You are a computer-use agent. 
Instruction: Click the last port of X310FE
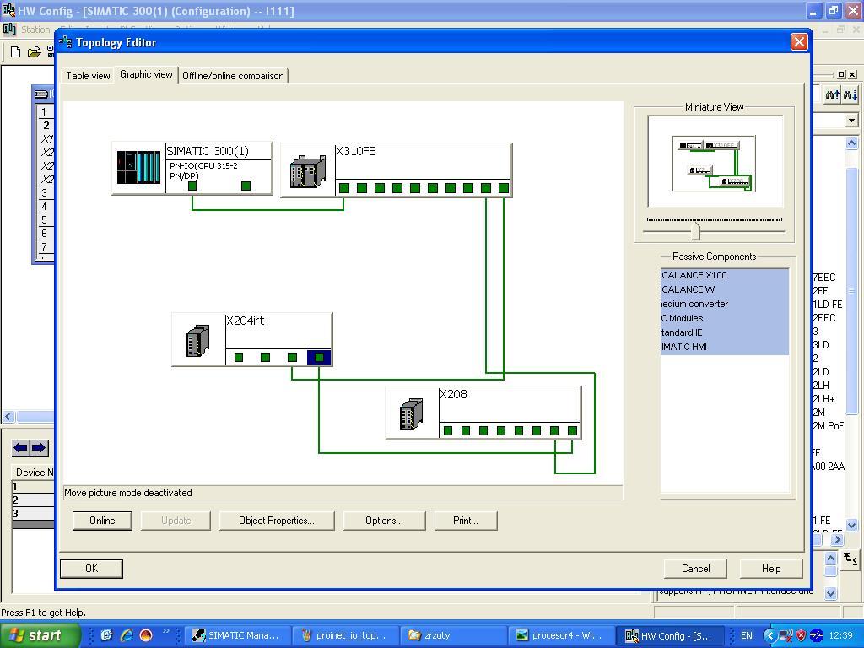pyautogui.click(x=504, y=188)
